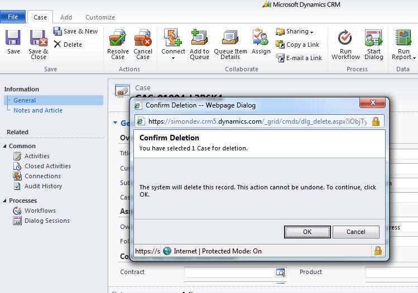Click the Run Workflow icon

coord(345,37)
